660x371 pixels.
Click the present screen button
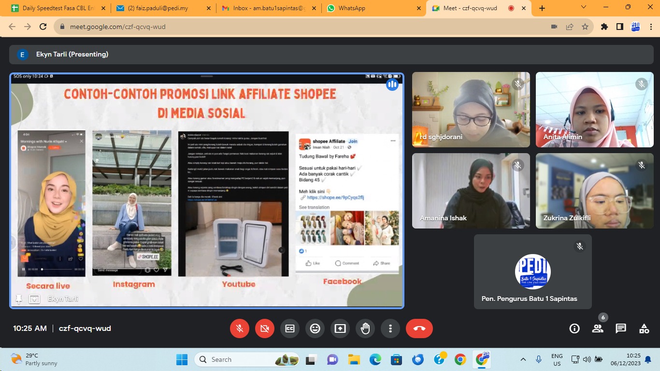pyautogui.click(x=340, y=328)
